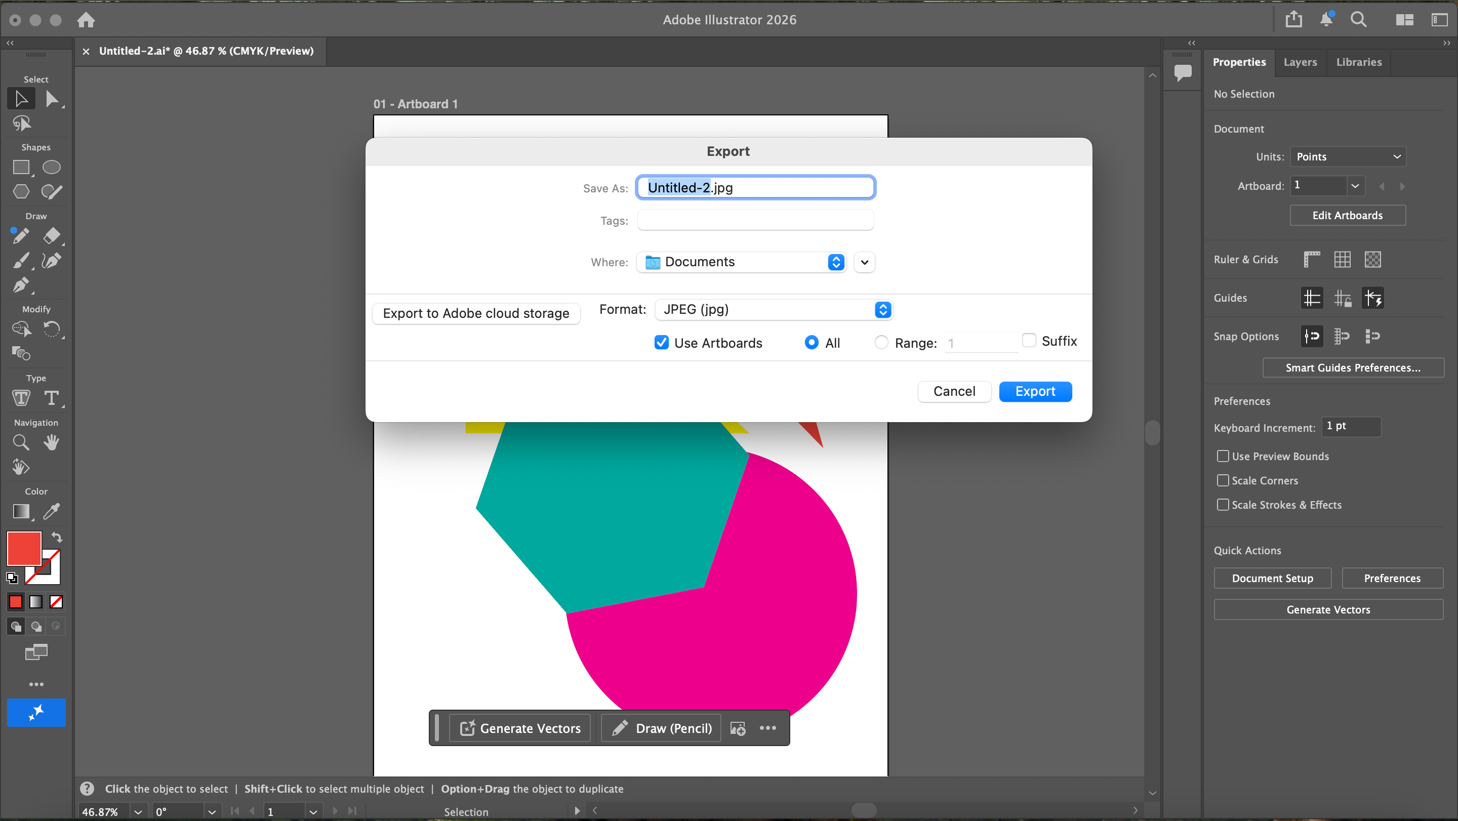Image resolution: width=1458 pixels, height=821 pixels.
Task: Click the red fill color swatch
Action: (x=24, y=548)
